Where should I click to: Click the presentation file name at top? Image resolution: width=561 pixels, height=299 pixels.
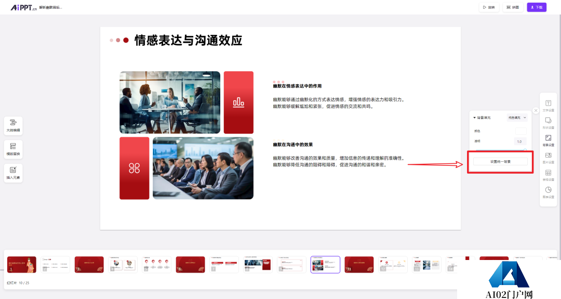[50, 7]
